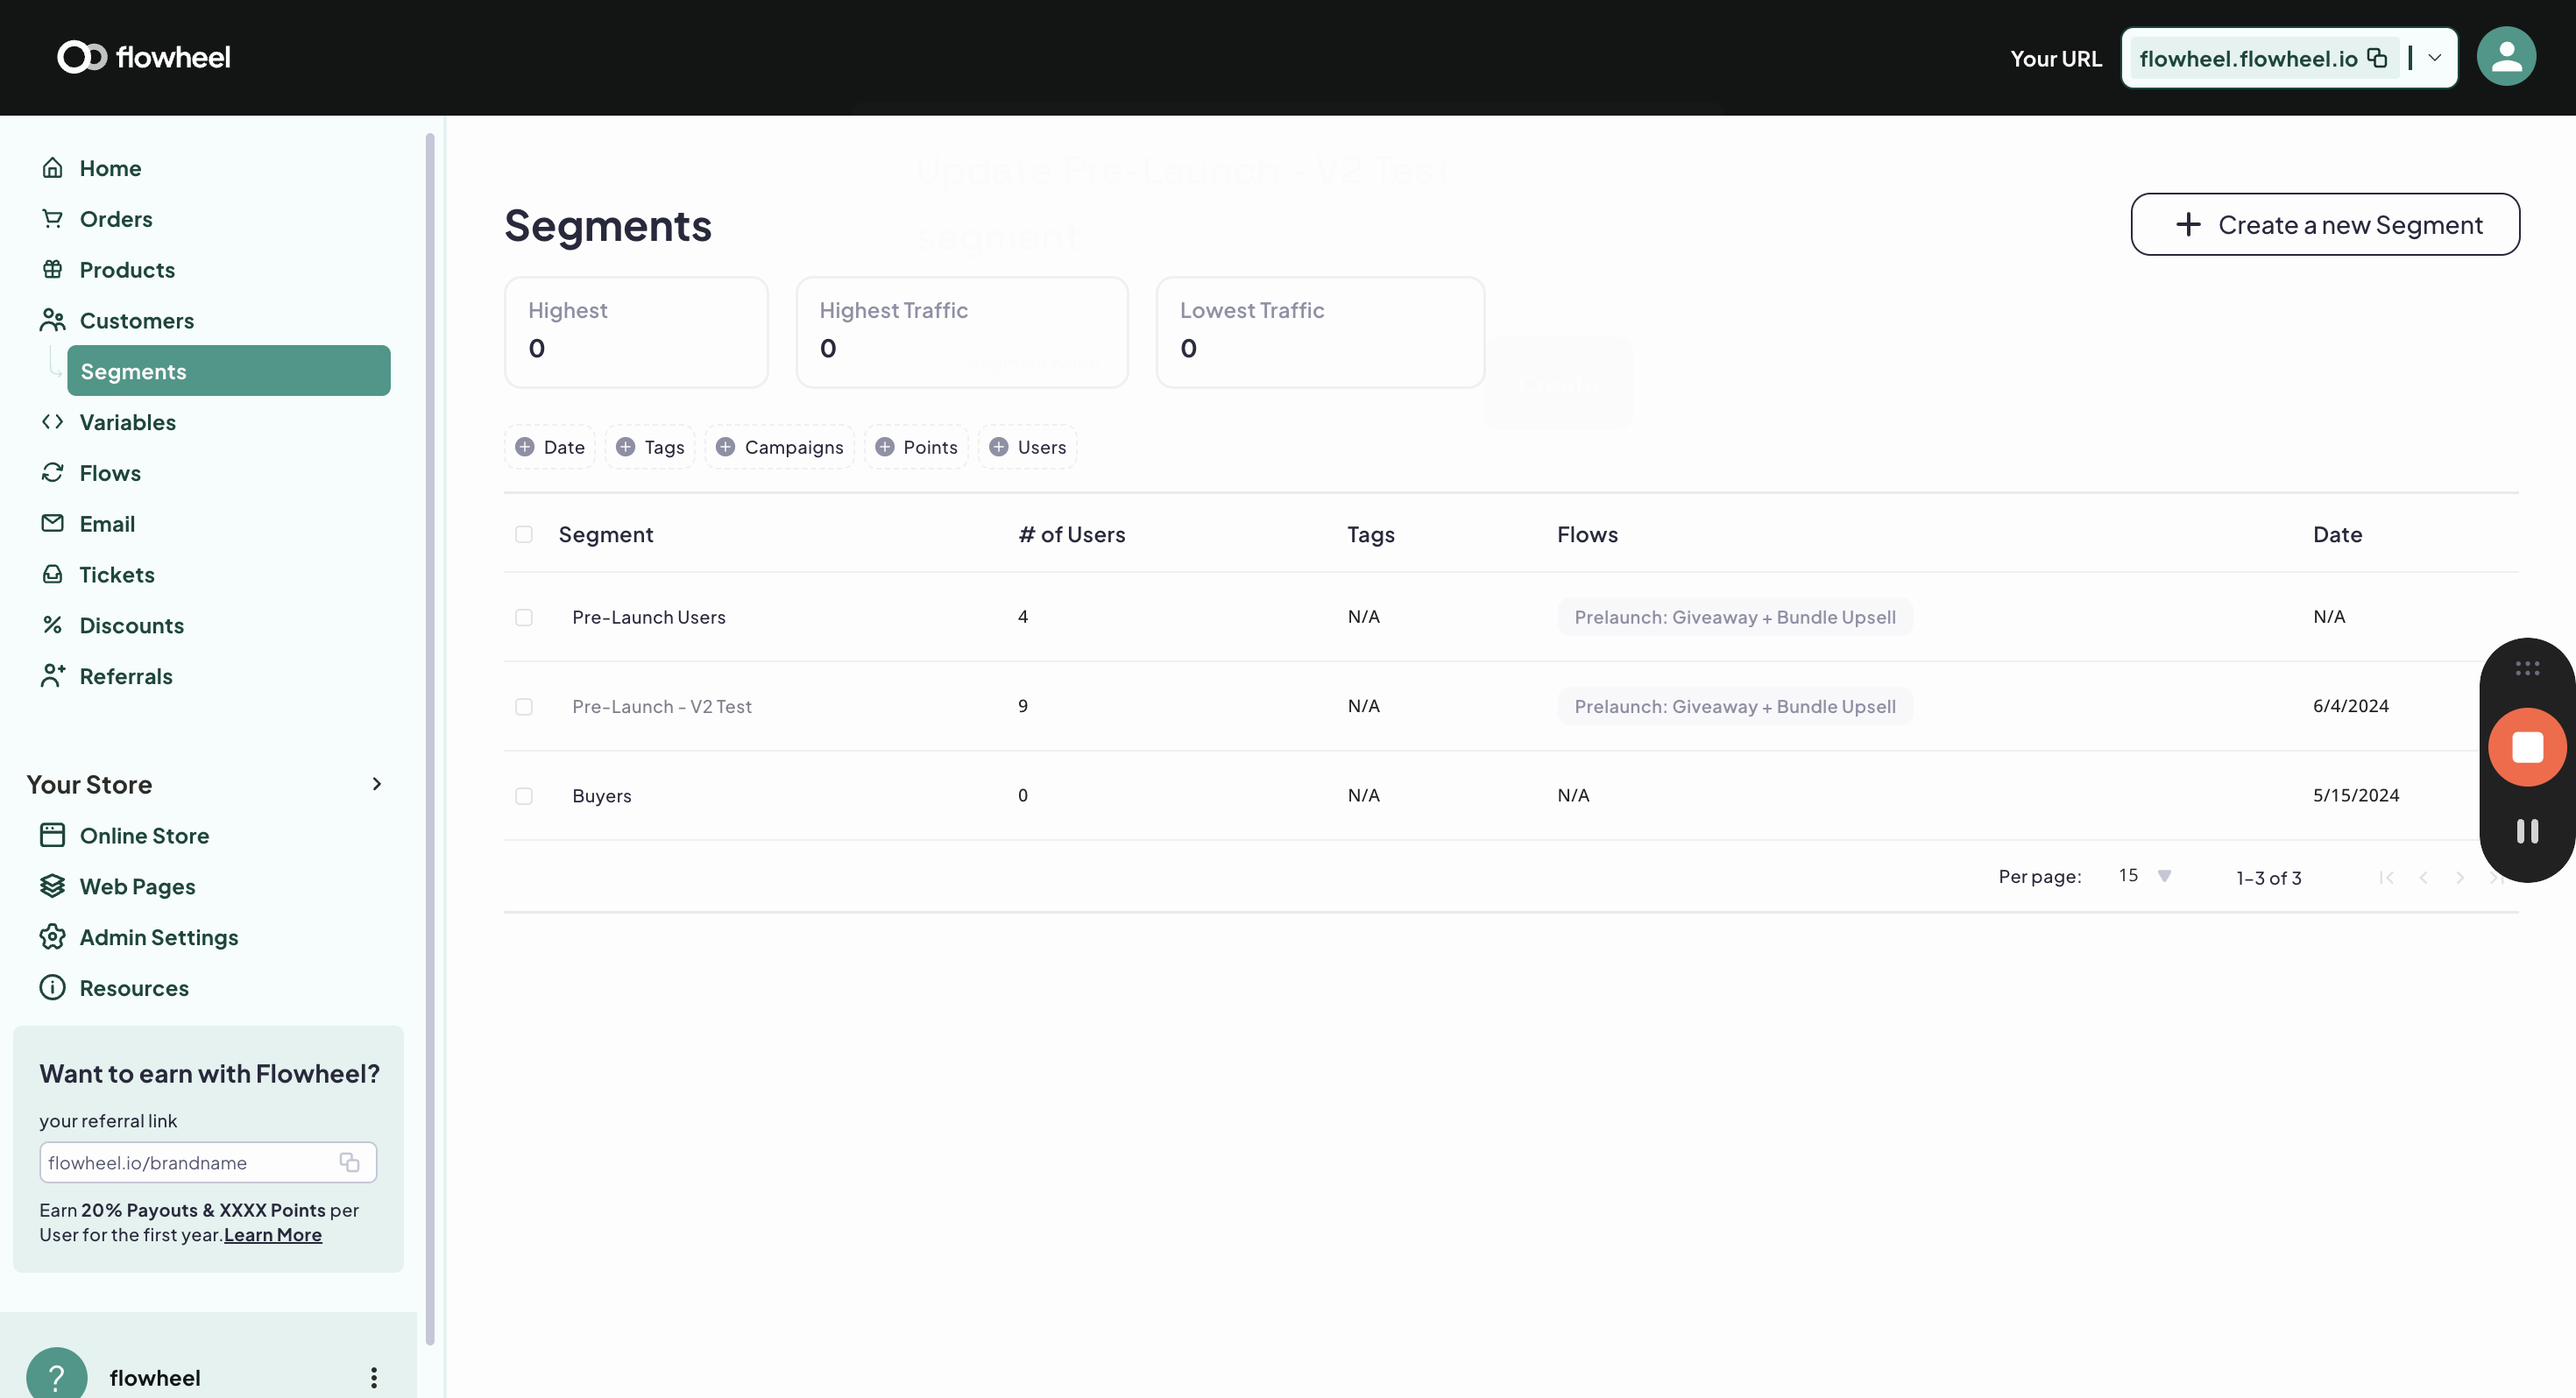Go to the first page of results

click(x=2387, y=878)
